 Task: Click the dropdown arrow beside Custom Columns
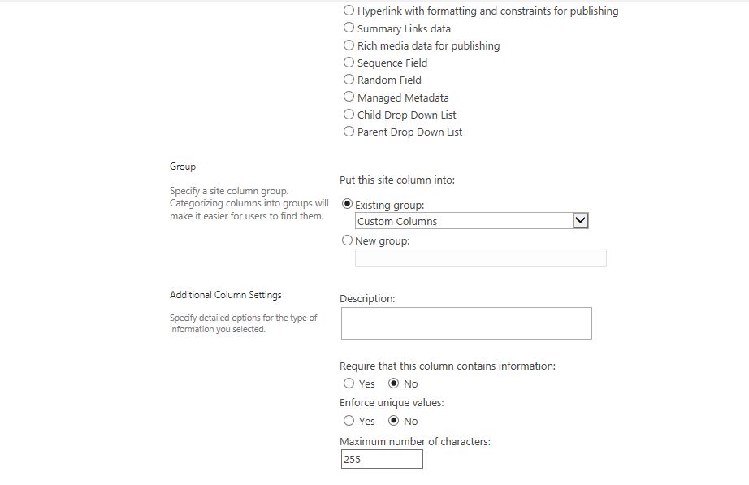pos(580,221)
